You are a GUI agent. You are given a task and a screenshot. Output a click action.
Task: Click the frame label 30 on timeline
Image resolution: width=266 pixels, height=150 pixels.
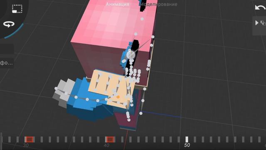(x=26, y=145)
